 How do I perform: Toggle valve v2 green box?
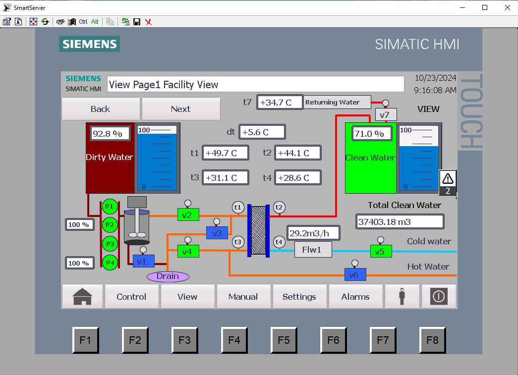pyautogui.click(x=188, y=214)
